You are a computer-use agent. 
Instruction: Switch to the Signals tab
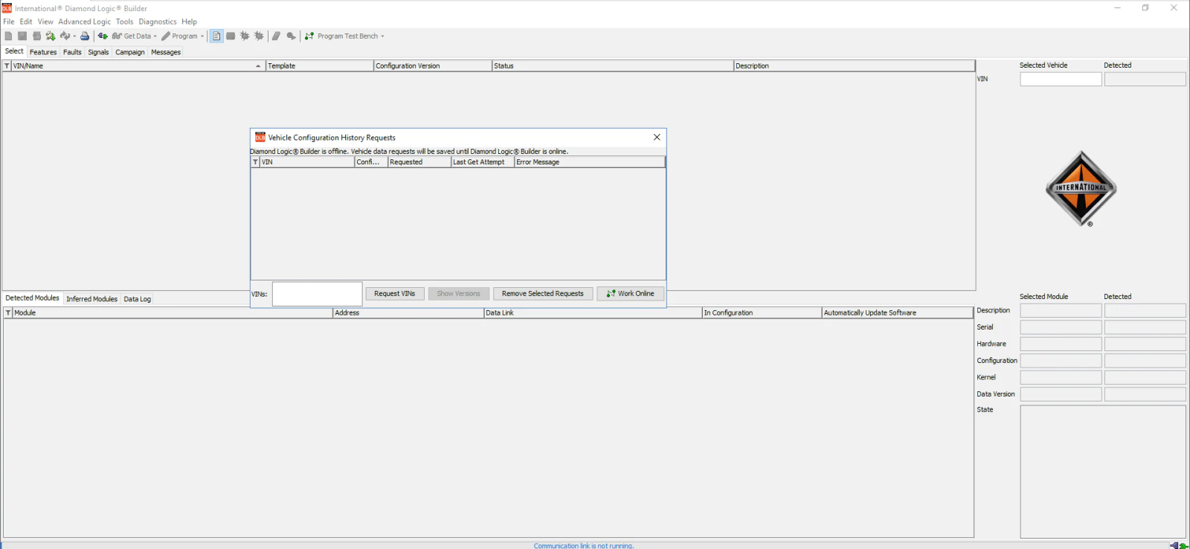coord(98,52)
